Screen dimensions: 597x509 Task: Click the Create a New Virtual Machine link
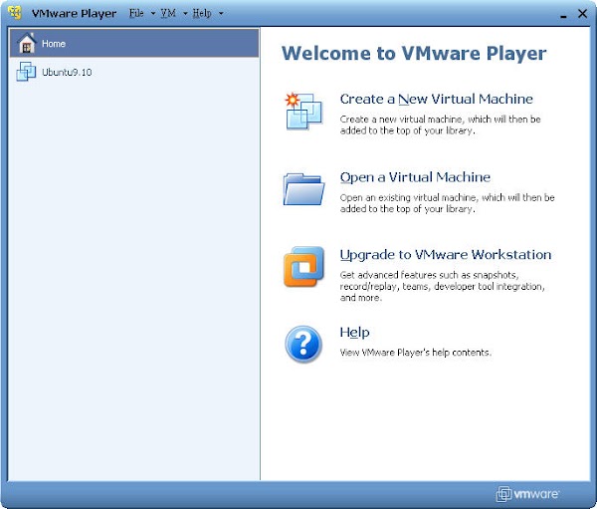tap(437, 100)
